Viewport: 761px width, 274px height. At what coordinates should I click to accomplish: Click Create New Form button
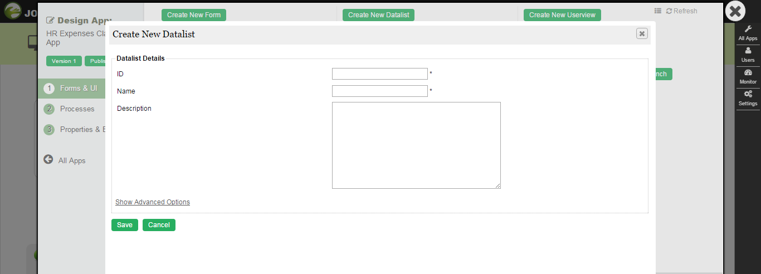pyautogui.click(x=194, y=15)
